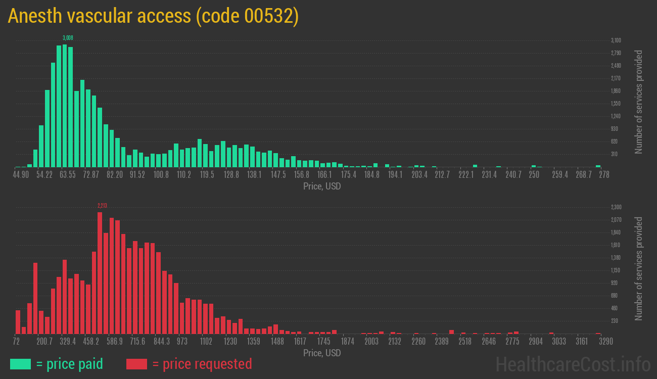657x379 pixels.
Task: Click the HealthcareCost.info watermark link
Action: (573, 364)
